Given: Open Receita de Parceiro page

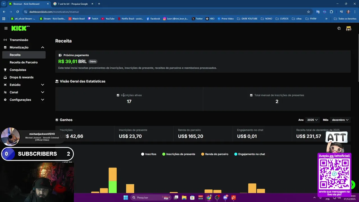Looking at the screenshot, I should (24, 62).
